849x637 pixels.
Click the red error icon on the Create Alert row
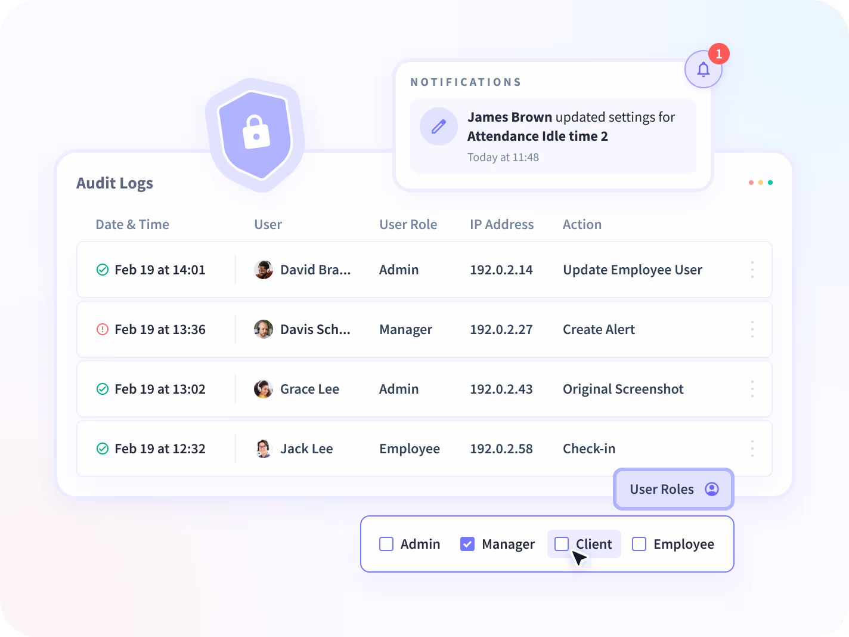[102, 329]
